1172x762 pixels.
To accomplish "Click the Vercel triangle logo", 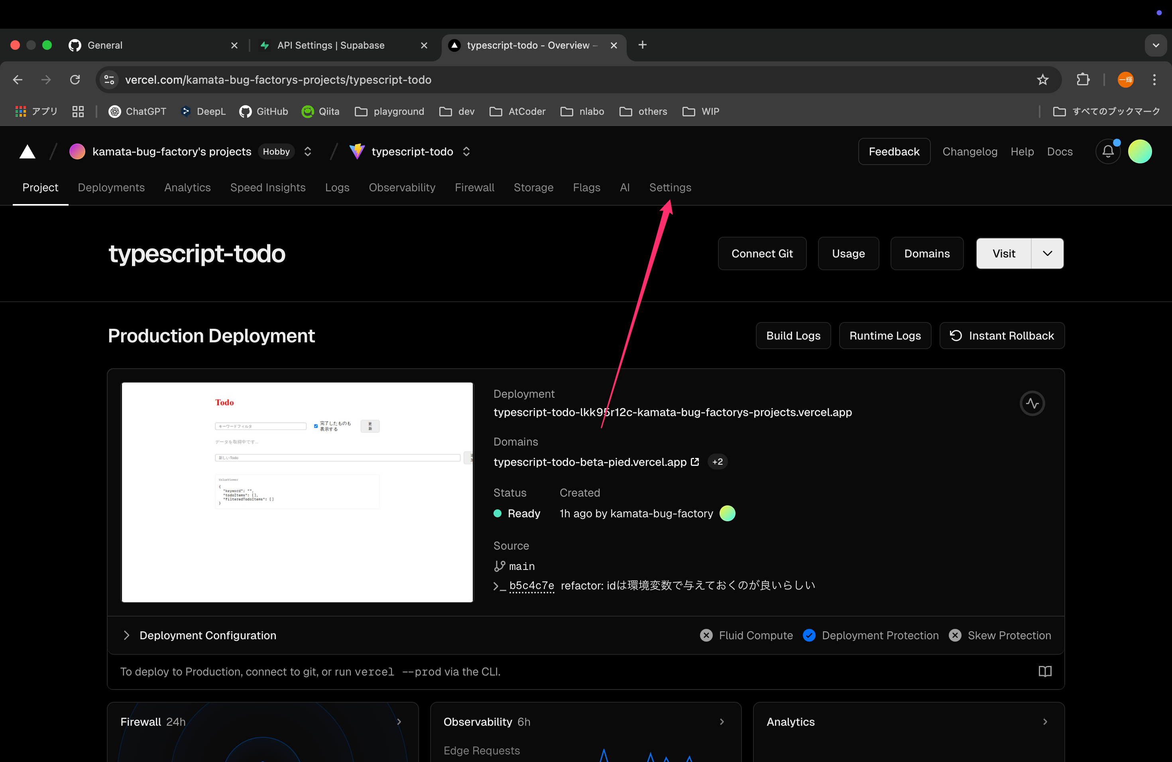I will point(27,151).
